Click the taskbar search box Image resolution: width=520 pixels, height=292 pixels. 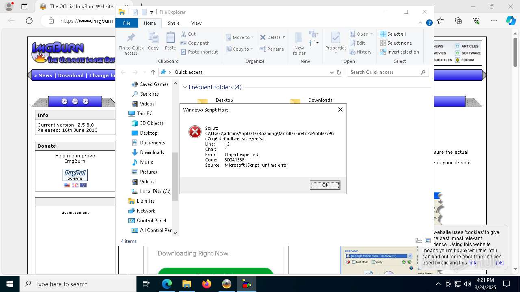coord(78,284)
